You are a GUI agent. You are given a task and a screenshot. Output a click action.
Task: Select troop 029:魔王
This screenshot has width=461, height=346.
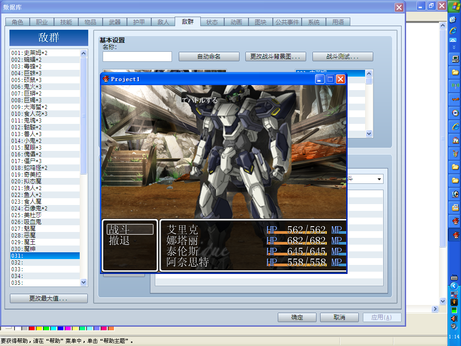pyautogui.click(x=45, y=242)
